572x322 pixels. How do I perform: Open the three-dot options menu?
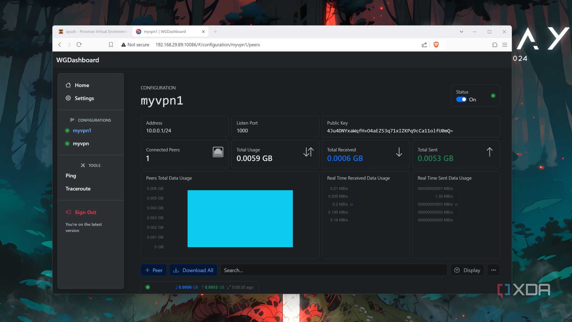[493, 270]
